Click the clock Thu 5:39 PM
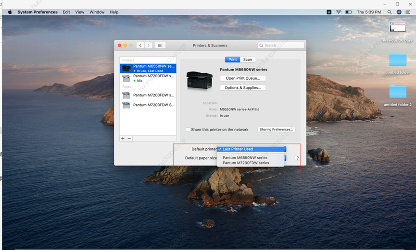 pos(369,12)
